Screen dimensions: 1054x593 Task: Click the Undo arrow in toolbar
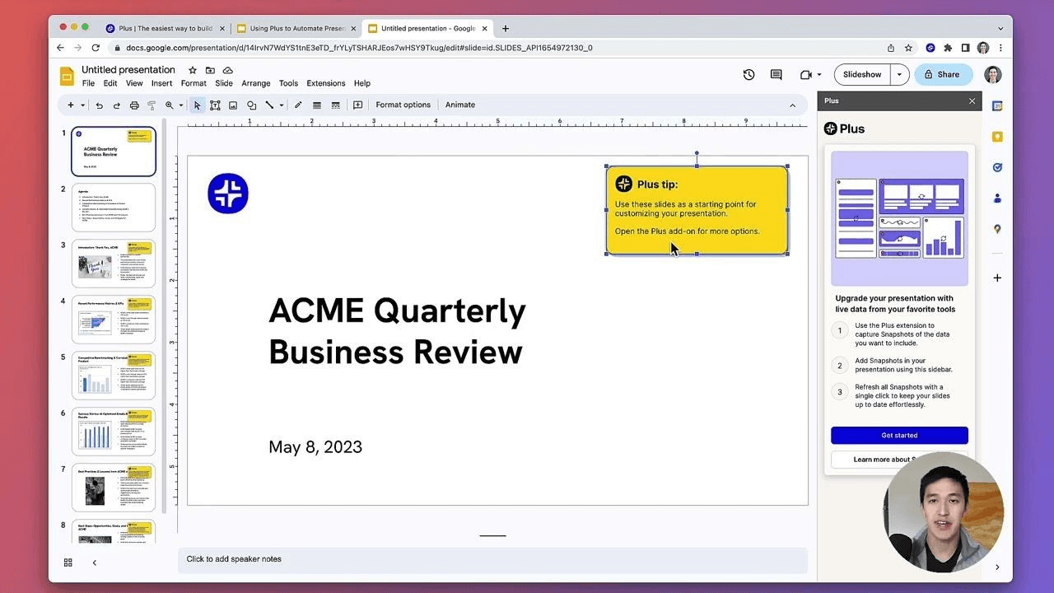tap(99, 105)
